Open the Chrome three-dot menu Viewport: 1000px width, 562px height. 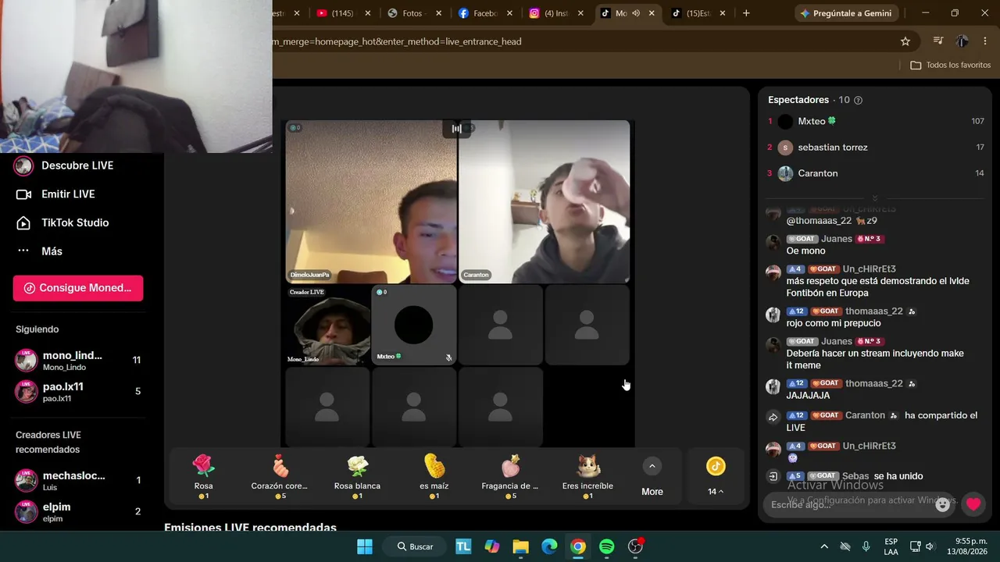point(984,41)
